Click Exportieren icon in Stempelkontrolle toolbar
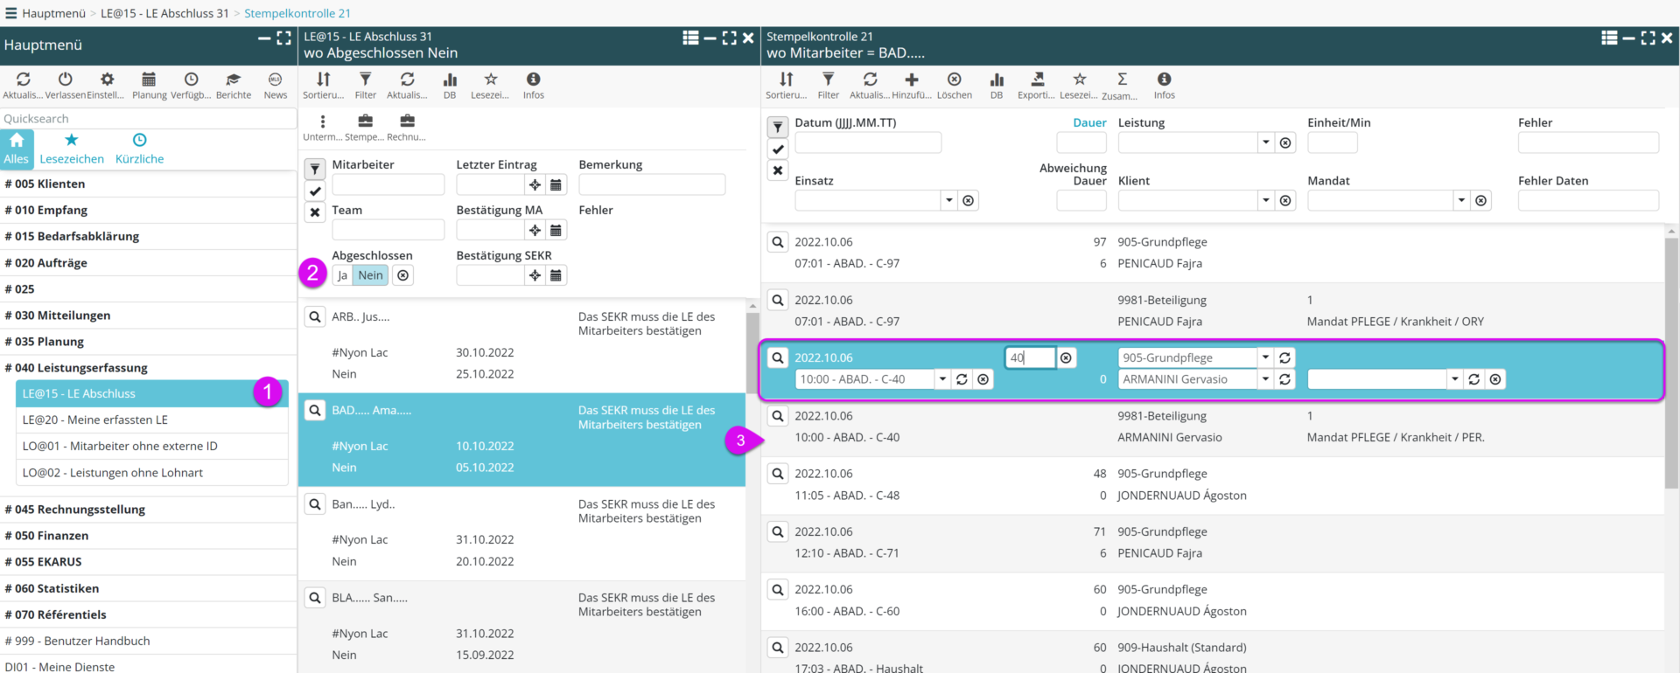This screenshot has width=1680, height=673. point(1037,80)
